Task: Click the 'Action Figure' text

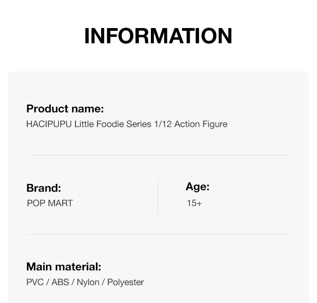Action: point(201,124)
